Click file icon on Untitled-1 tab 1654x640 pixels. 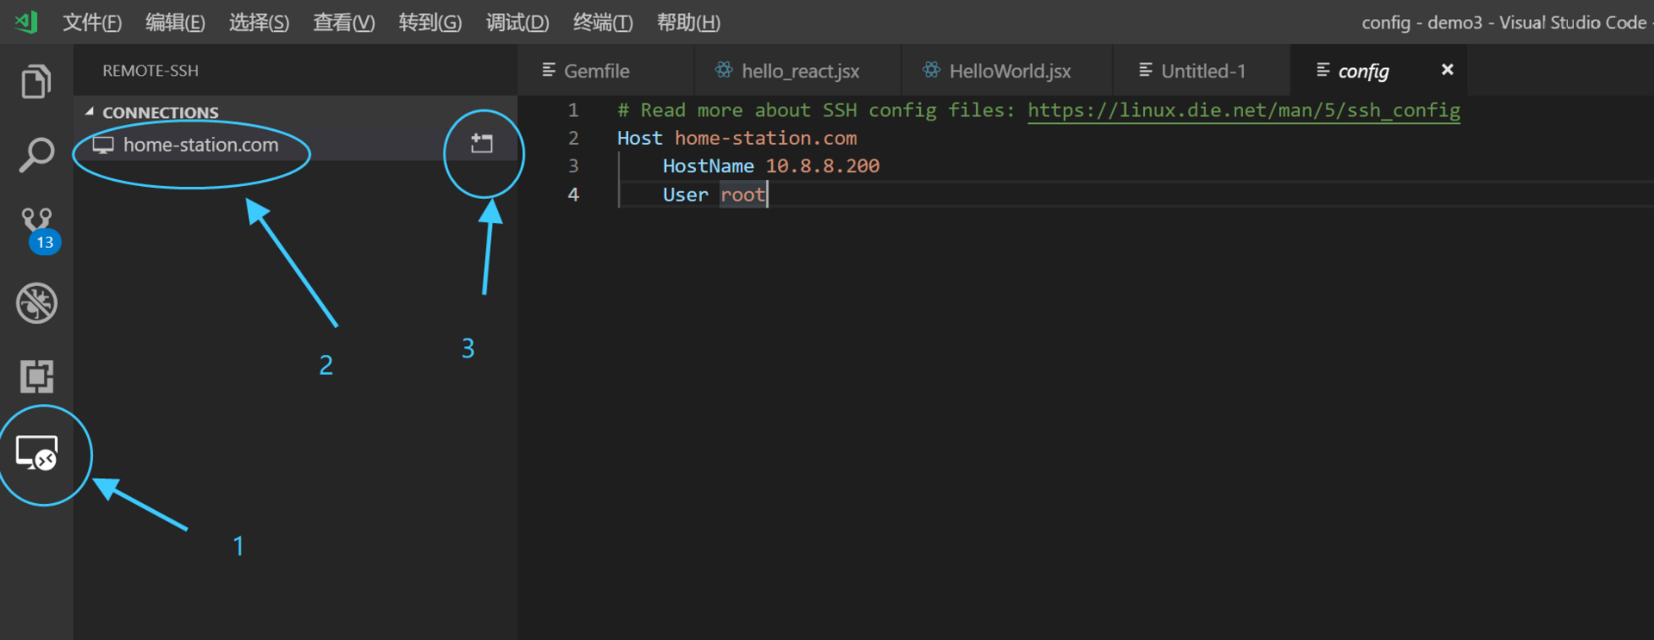point(1146,70)
